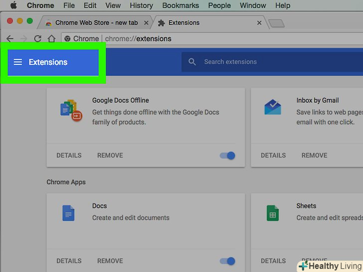
Task: Open the Apple menu
Action: click(13, 5)
